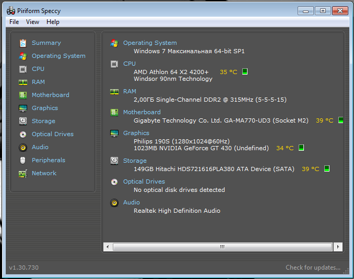Open the View menu
Screen dimensions: 354x279
point(32,22)
